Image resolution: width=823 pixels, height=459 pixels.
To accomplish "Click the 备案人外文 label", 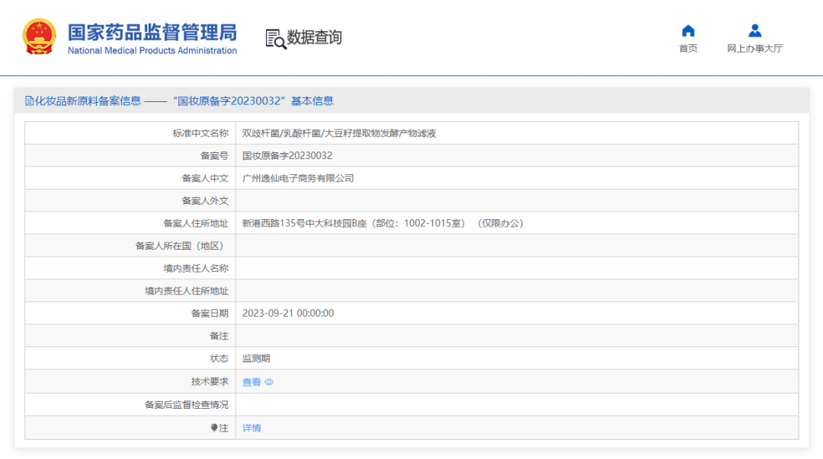I will click(205, 201).
